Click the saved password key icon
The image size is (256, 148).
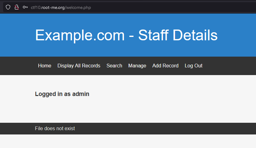click(x=25, y=7)
